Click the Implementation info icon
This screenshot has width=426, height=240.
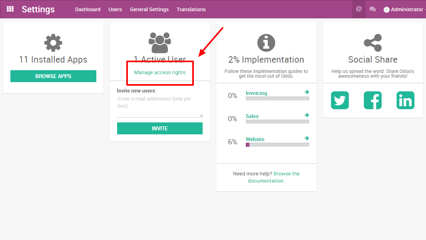pyautogui.click(x=266, y=42)
